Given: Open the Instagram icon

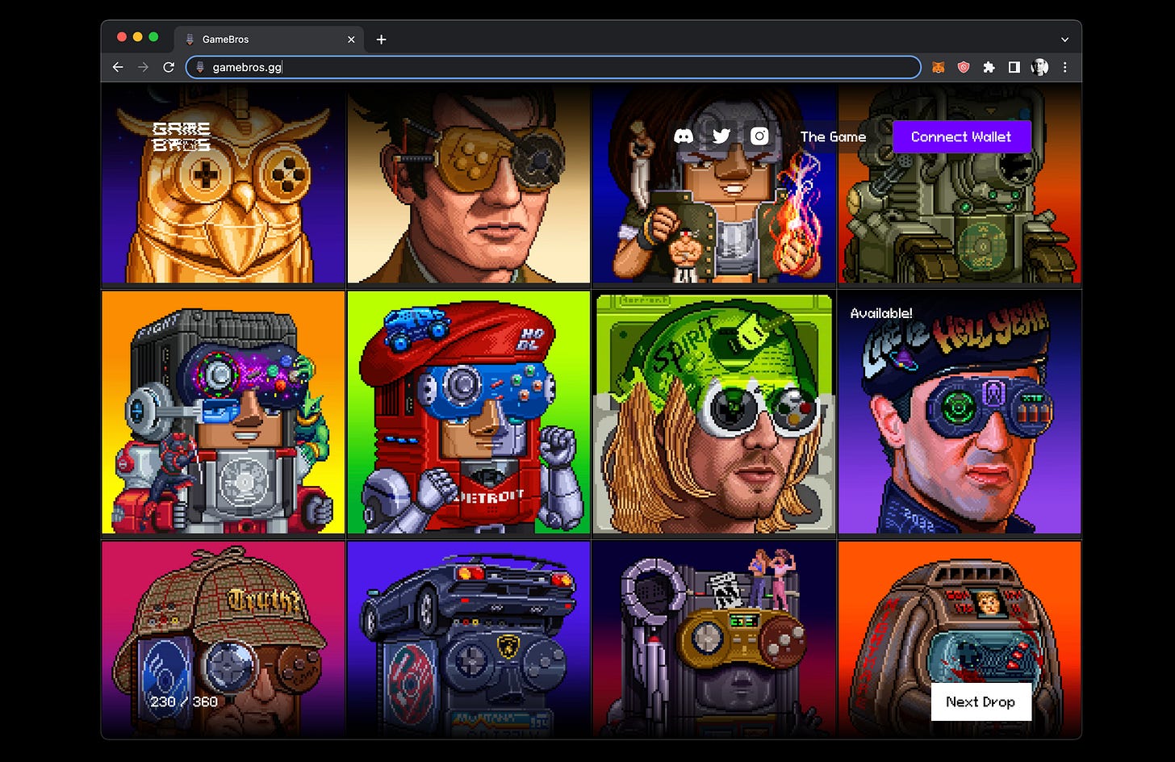Looking at the screenshot, I should 759,136.
